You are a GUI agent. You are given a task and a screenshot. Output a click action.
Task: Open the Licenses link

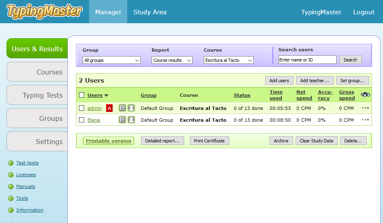26,174
